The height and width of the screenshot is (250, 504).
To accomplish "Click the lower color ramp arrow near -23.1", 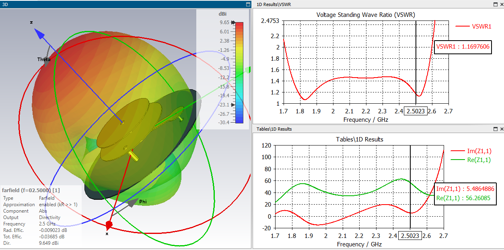I will 232,105.
